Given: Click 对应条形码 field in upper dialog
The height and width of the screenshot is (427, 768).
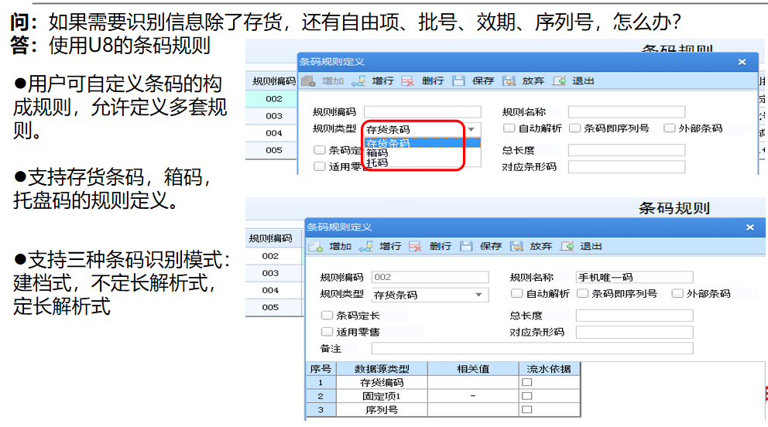Looking at the screenshot, I should point(626,167).
